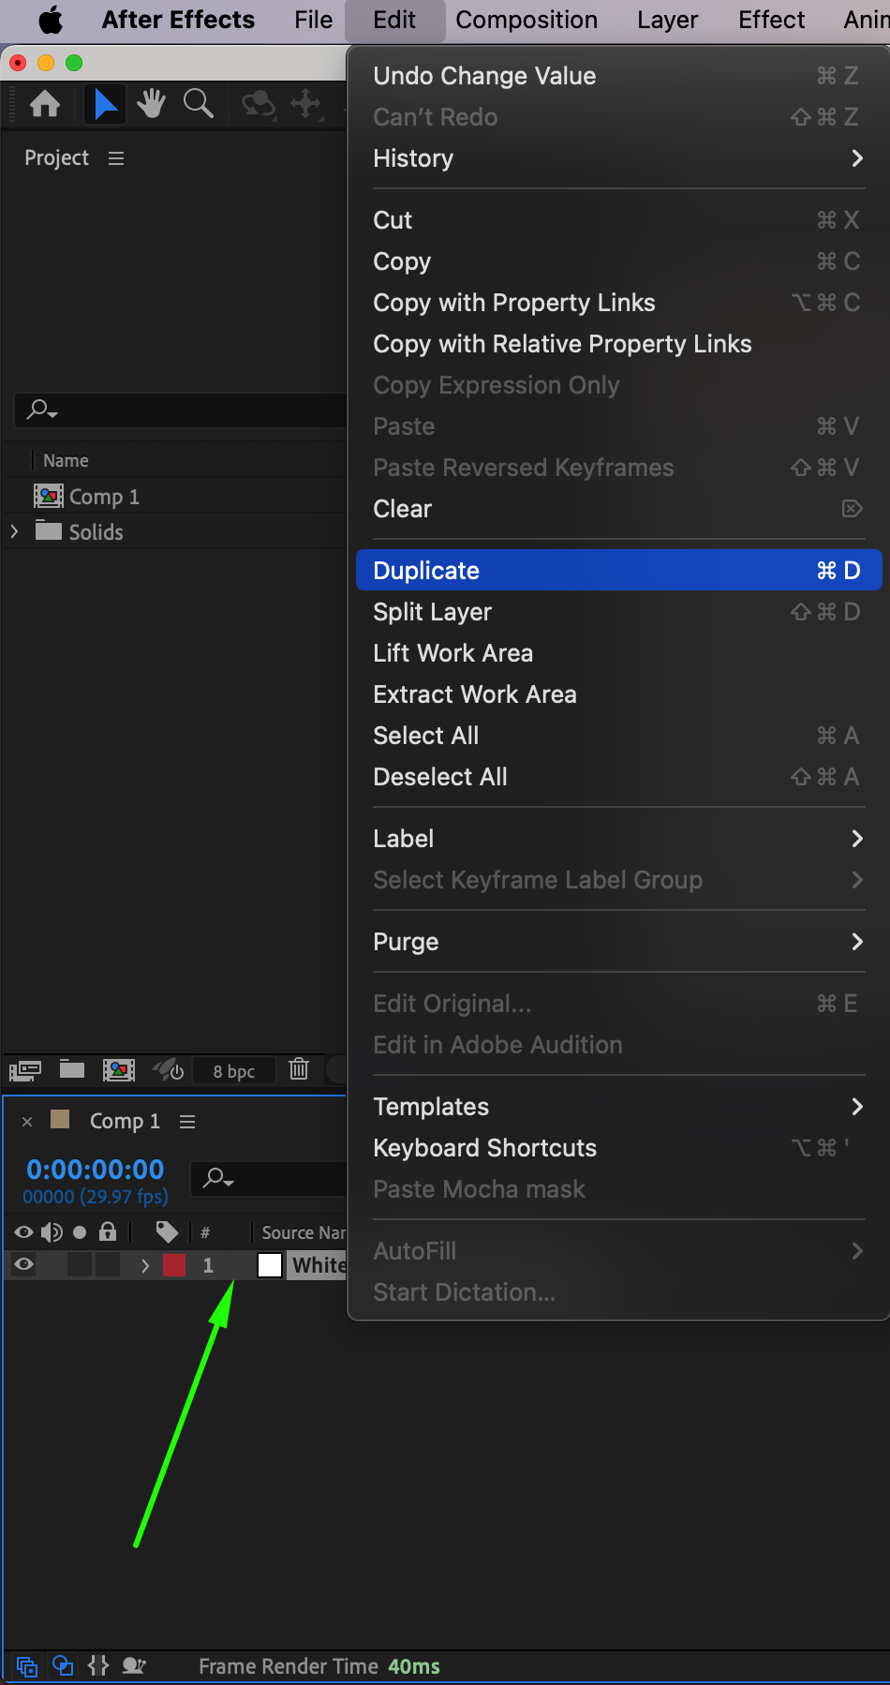Select the Zoom magnifier tool

[198, 103]
